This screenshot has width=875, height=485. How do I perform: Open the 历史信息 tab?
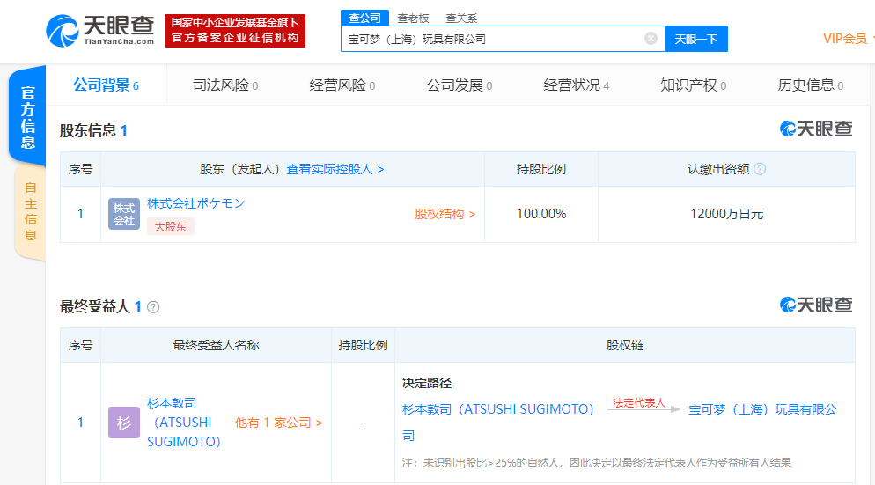click(810, 85)
